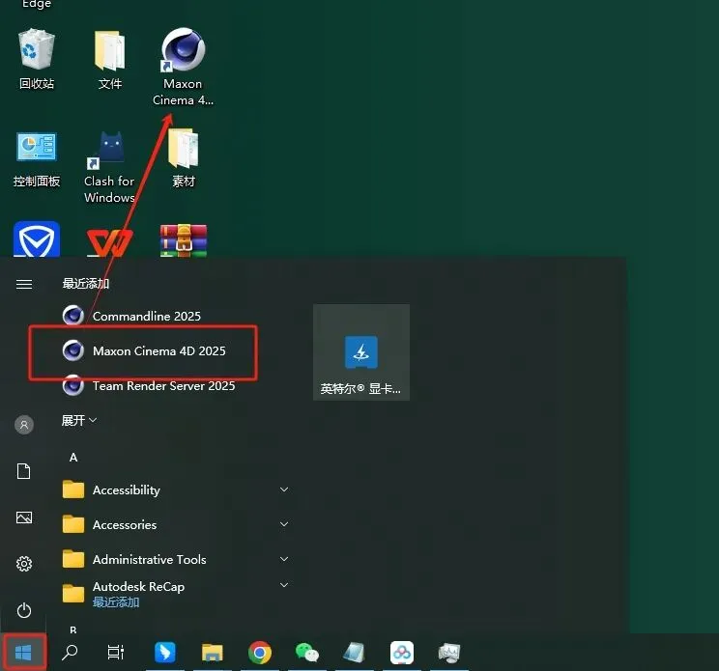Expand the Administrative Tools chevron
This screenshot has height=671, width=719.
(284, 559)
